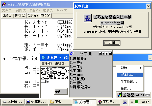
Task: Select 设置... in context menu
Action: pos(130,88)
